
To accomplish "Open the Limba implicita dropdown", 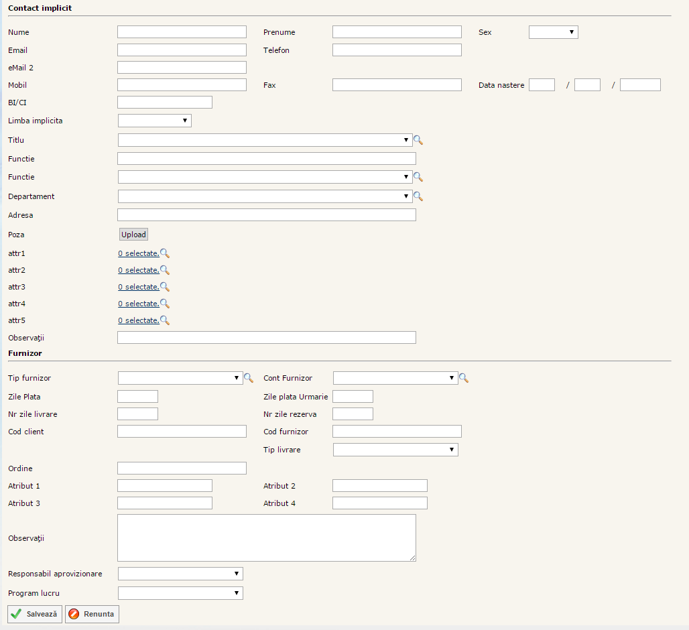I will [x=154, y=121].
